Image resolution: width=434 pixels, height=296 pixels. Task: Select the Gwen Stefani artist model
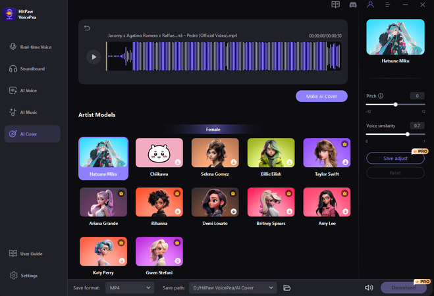click(159, 256)
